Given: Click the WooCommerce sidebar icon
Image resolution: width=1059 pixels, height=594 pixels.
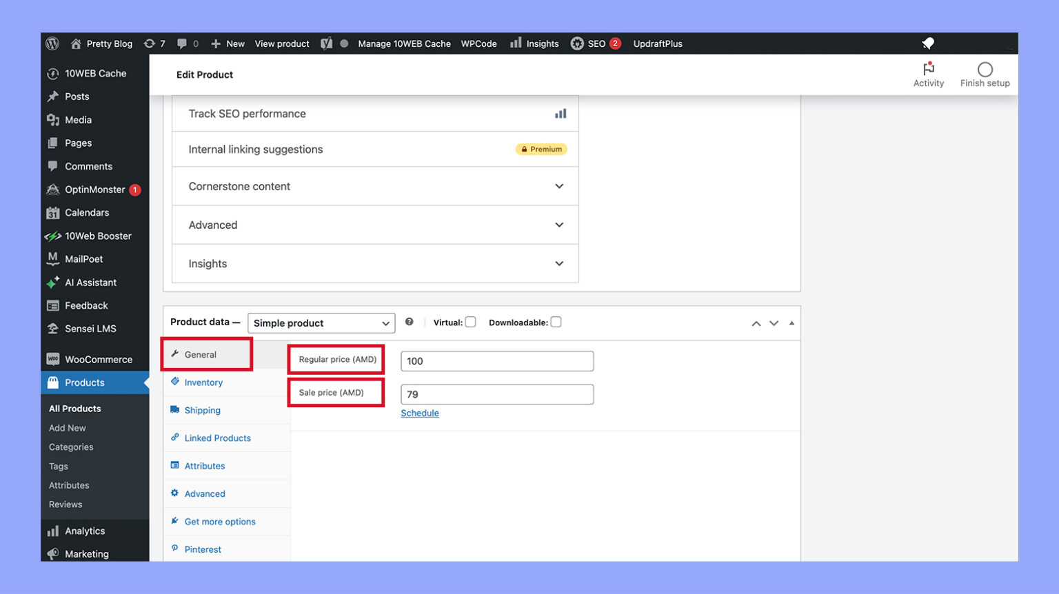Looking at the screenshot, I should coord(53,359).
